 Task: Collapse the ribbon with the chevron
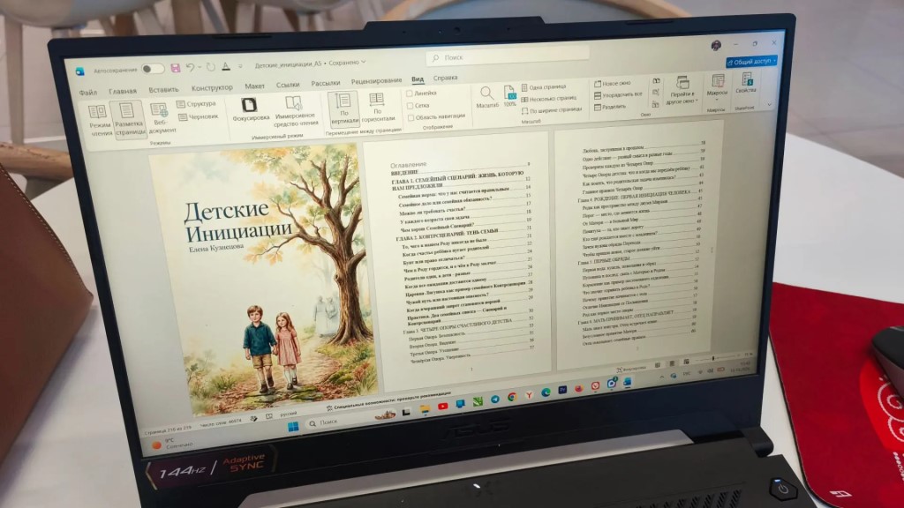point(769,104)
